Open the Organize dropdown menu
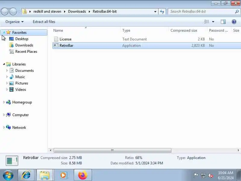 pyautogui.click(x=14, y=22)
